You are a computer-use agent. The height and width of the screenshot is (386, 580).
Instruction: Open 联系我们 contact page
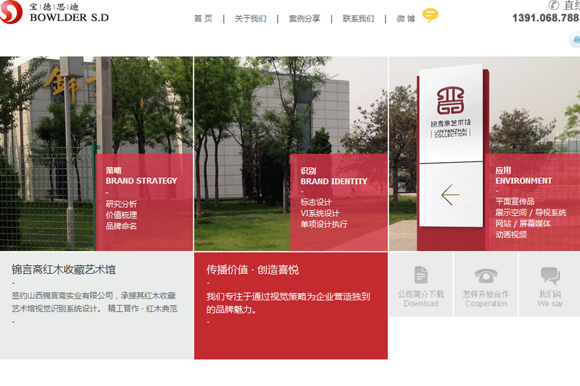[x=358, y=19]
